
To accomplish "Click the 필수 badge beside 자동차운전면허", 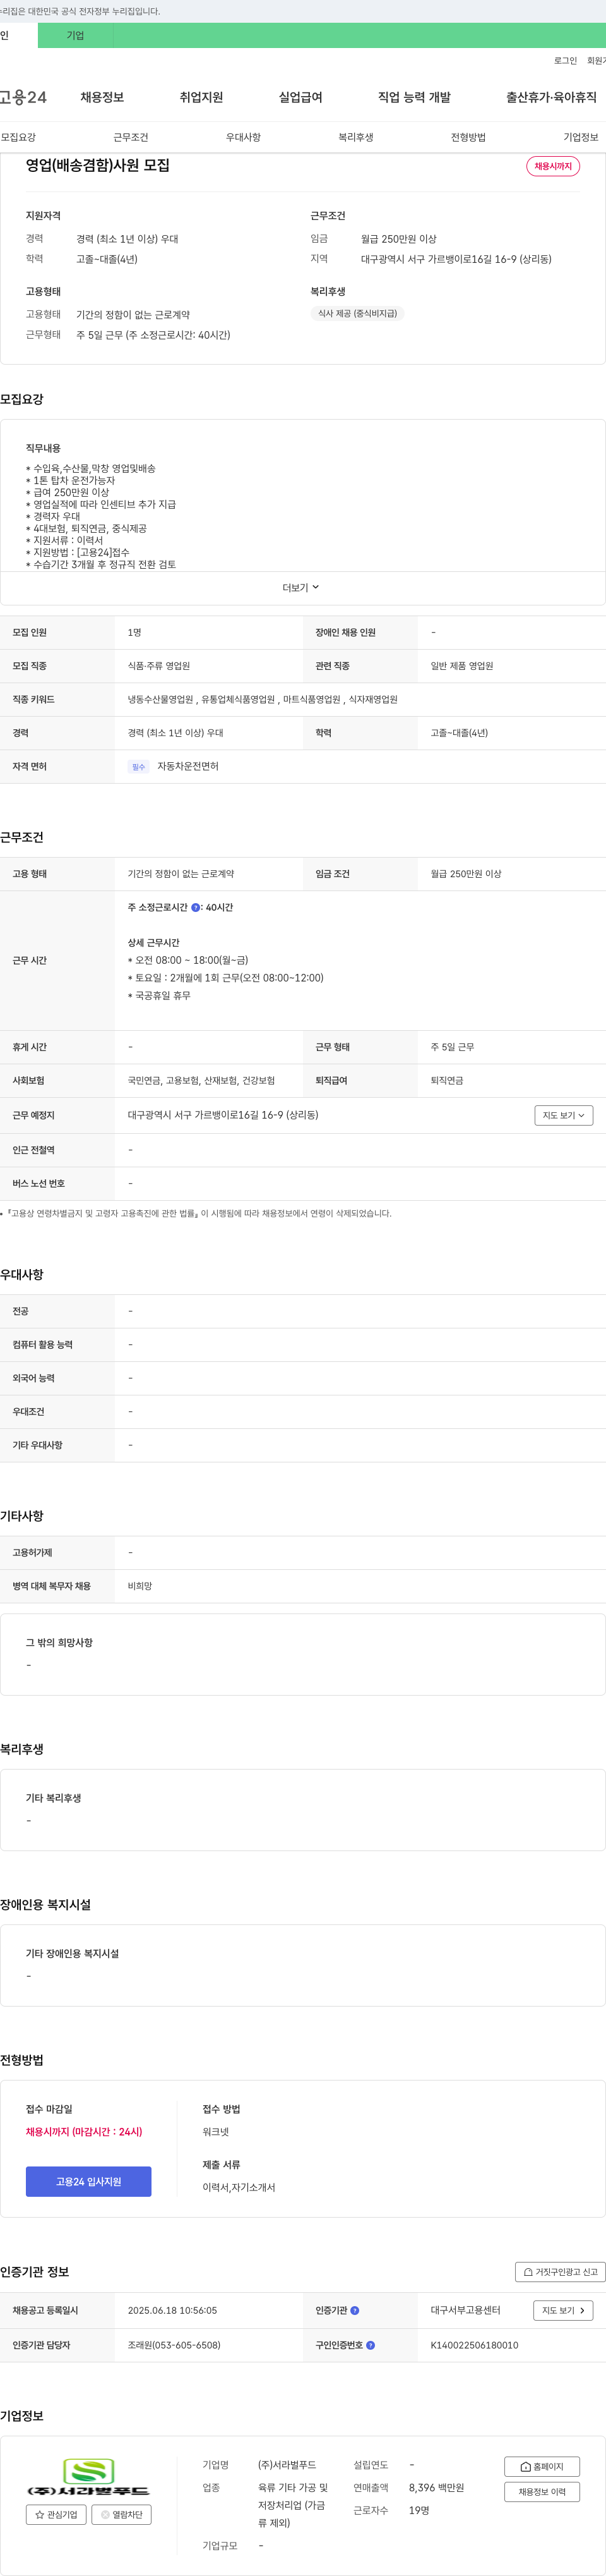I will click(139, 767).
